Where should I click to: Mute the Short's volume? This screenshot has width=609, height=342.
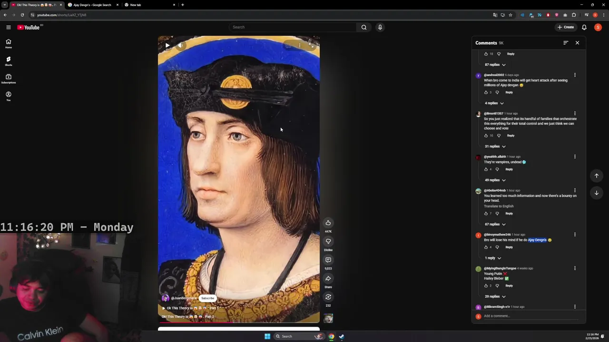coord(180,46)
